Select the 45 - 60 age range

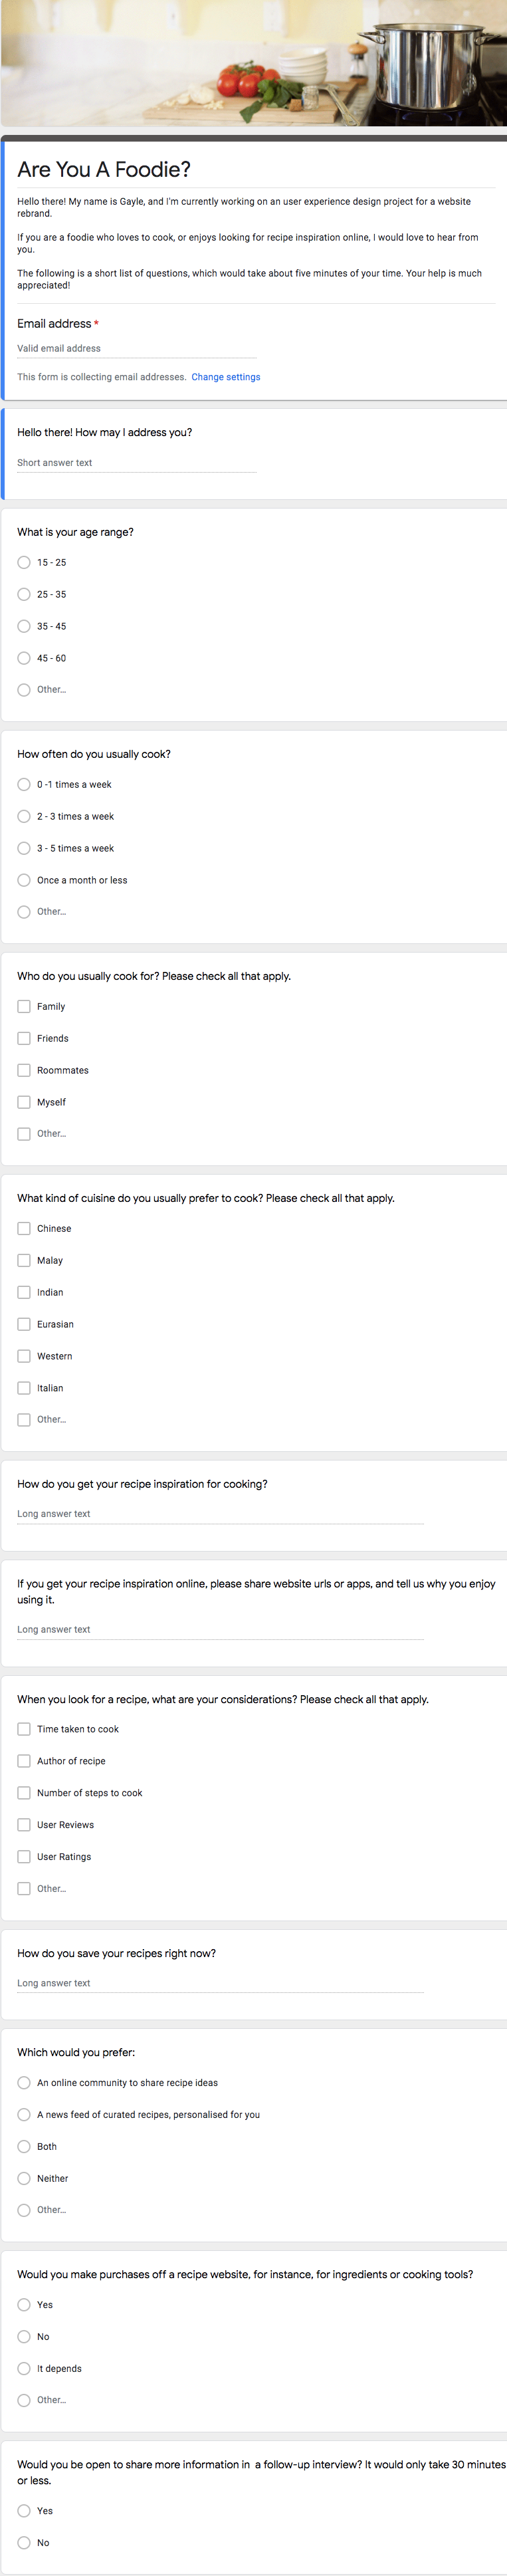tap(24, 658)
